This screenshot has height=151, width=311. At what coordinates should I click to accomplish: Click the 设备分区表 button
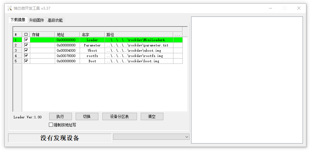point(120,116)
